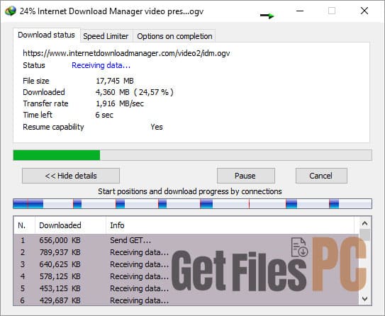Pause the download
This screenshot has height=316, width=385.
(x=246, y=176)
